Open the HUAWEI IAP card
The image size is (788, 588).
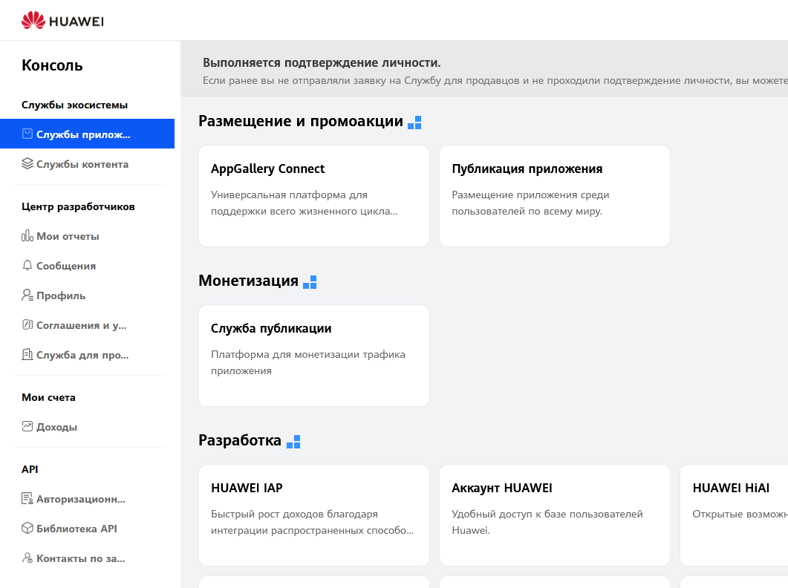(x=313, y=514)
